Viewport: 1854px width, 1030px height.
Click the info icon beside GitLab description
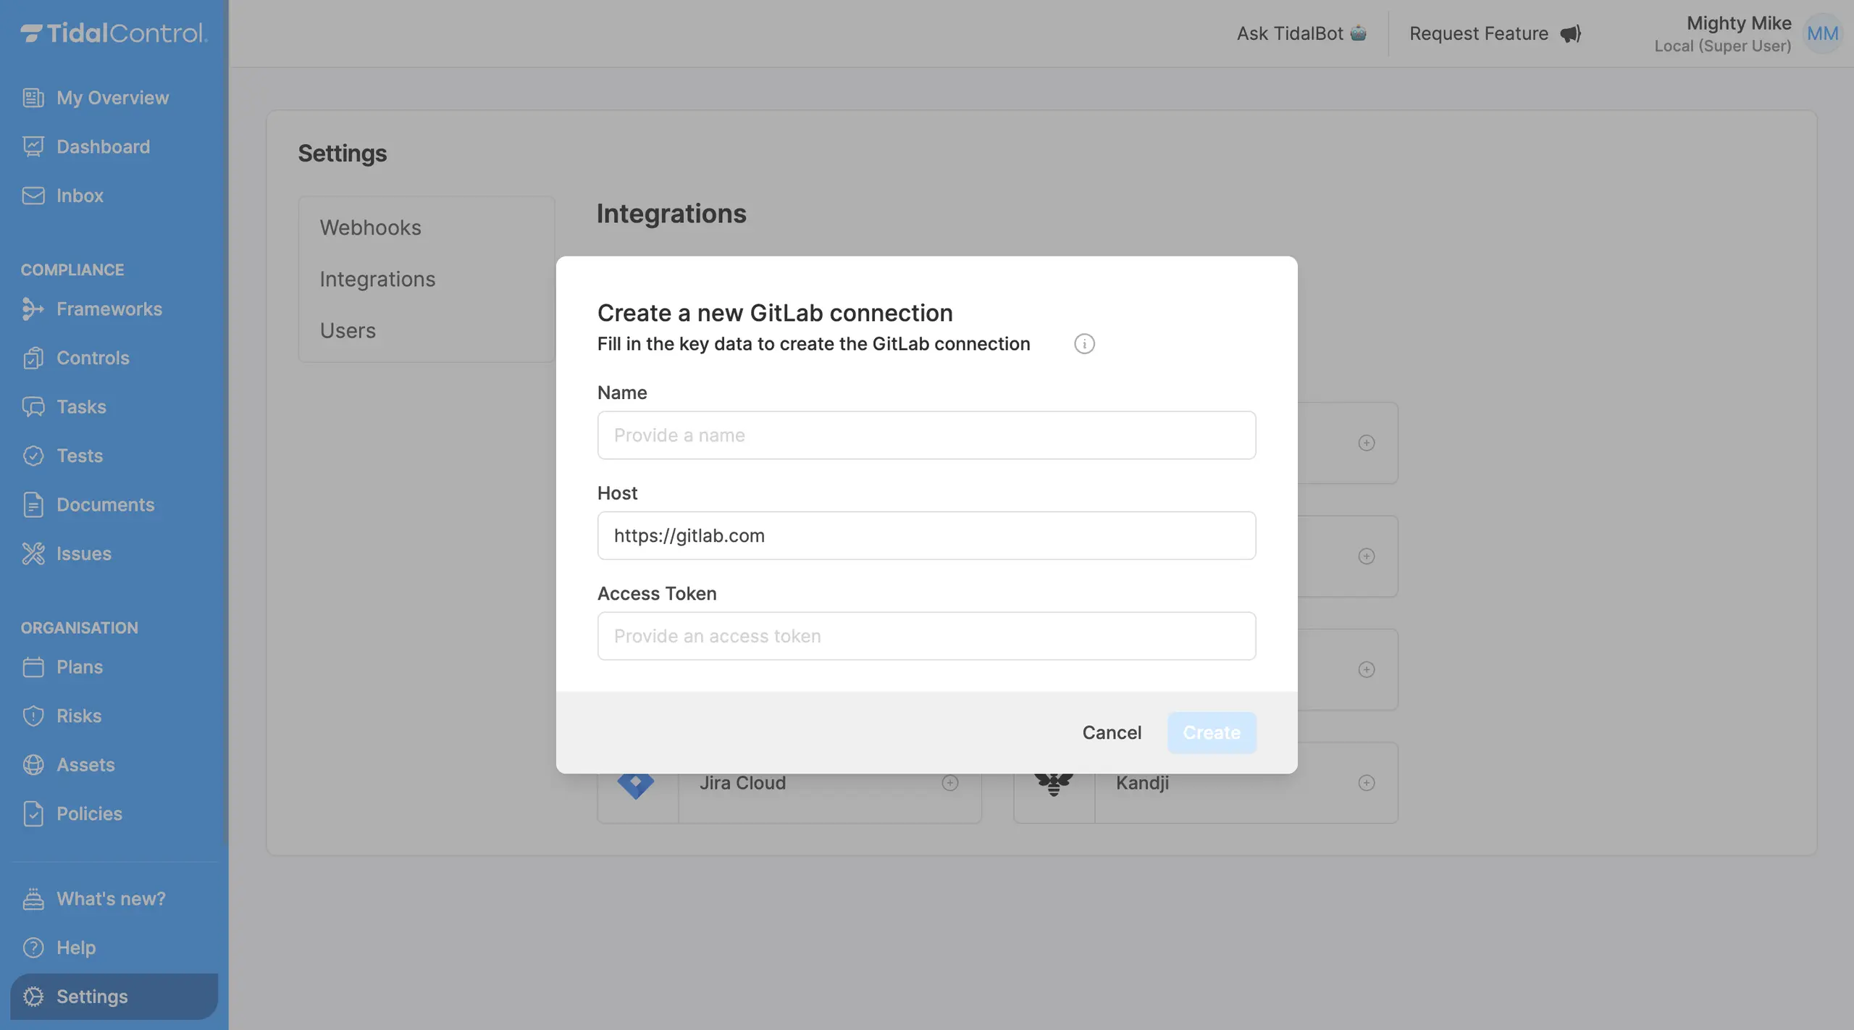(x=1084, y=343)
